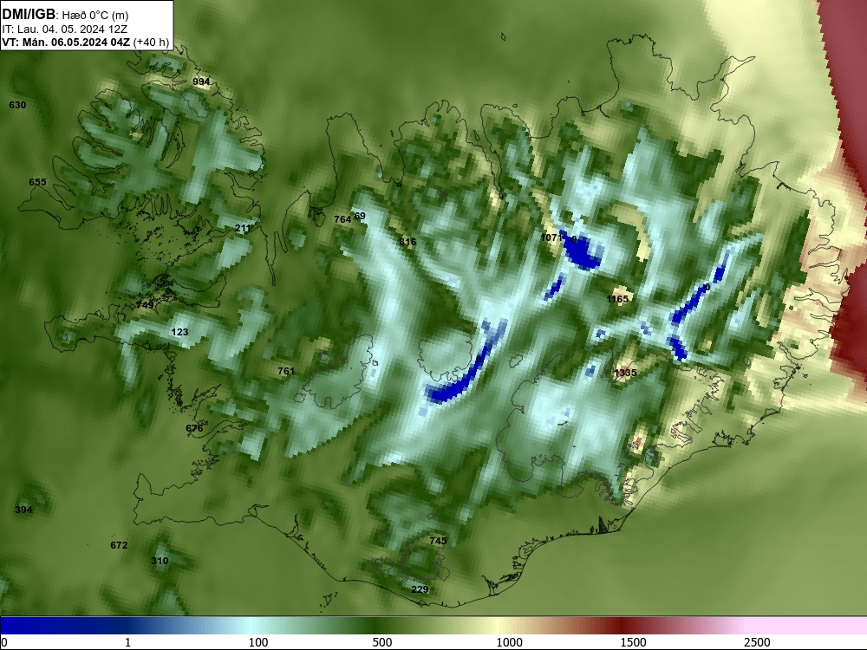Click the 100 tick on the color scale
Screen dimensions: 867x650
pos(258,642)
